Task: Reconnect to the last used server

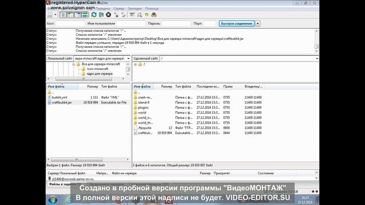Action: tap(123, 15)
